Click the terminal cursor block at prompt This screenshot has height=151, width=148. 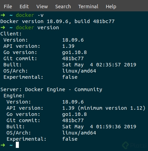[x=17, y=145]
